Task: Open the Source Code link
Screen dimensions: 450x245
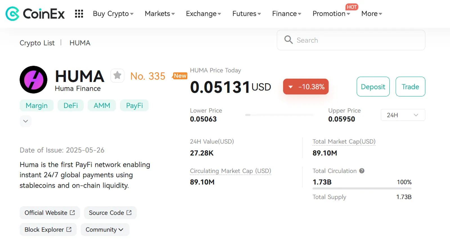Action: point(110,213)
